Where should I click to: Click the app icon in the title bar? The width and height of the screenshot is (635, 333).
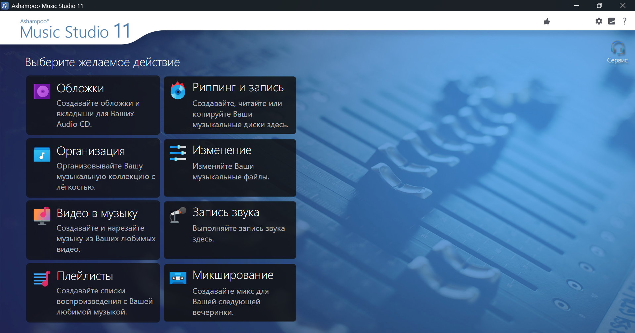pos(5,6)
